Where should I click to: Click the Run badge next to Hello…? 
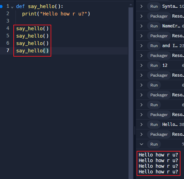(x=154, y=124)
